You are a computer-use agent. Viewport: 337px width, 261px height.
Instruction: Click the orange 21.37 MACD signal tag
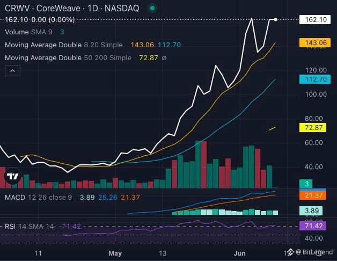[313, 195]
